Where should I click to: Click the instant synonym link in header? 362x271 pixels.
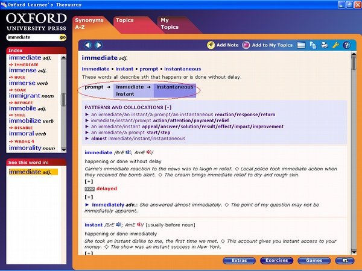[124, 69]
